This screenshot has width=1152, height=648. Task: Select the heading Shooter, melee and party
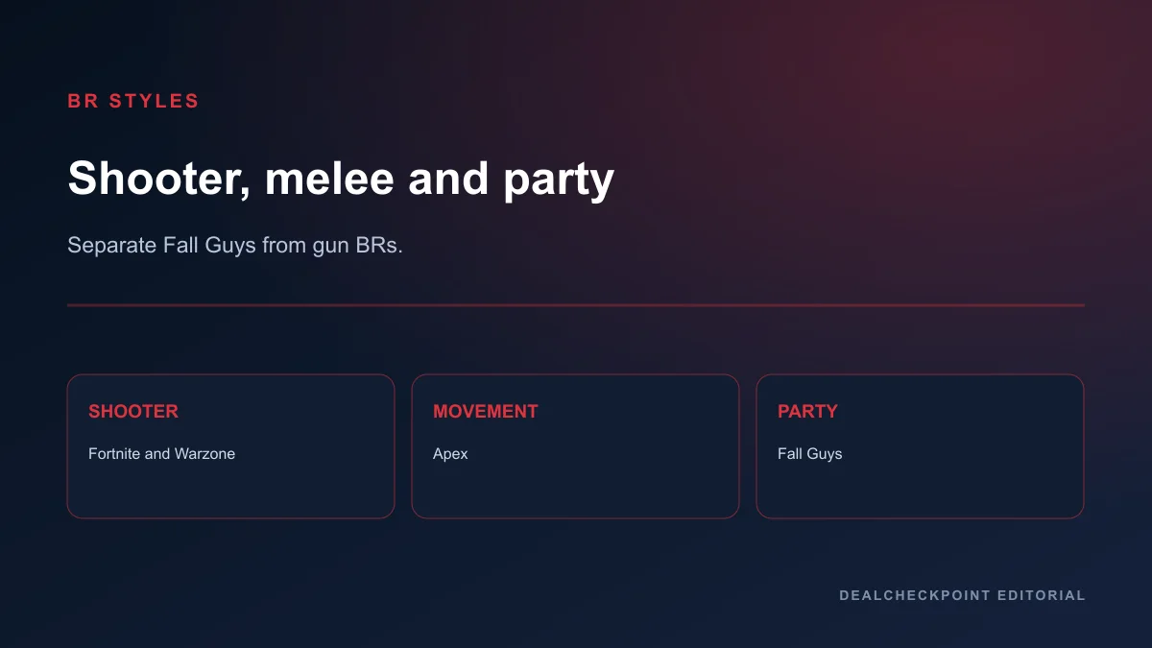341,180
